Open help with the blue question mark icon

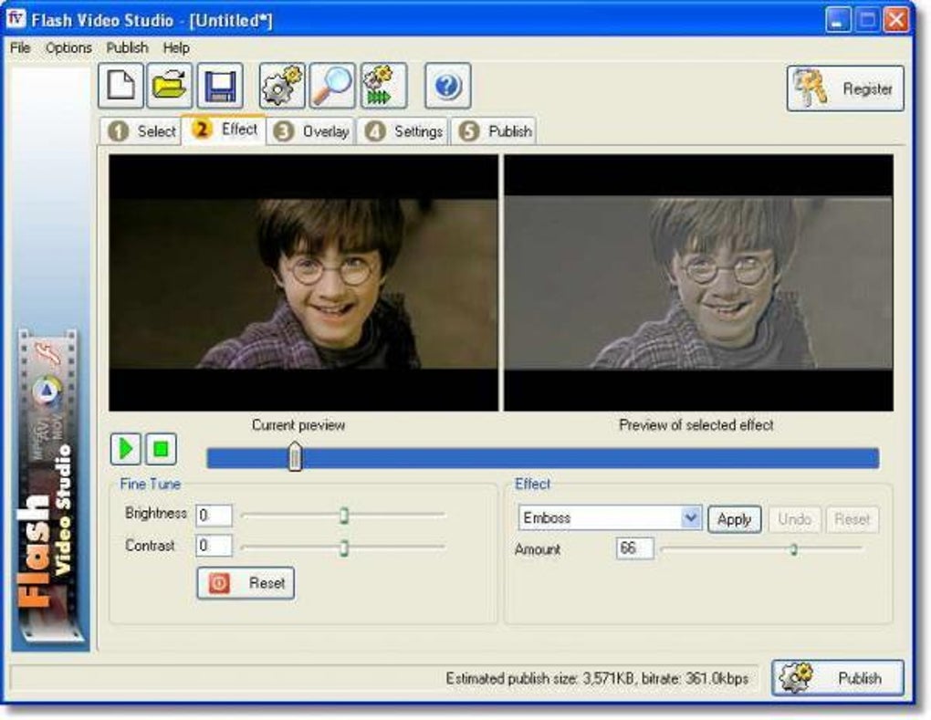pos(447,86)
